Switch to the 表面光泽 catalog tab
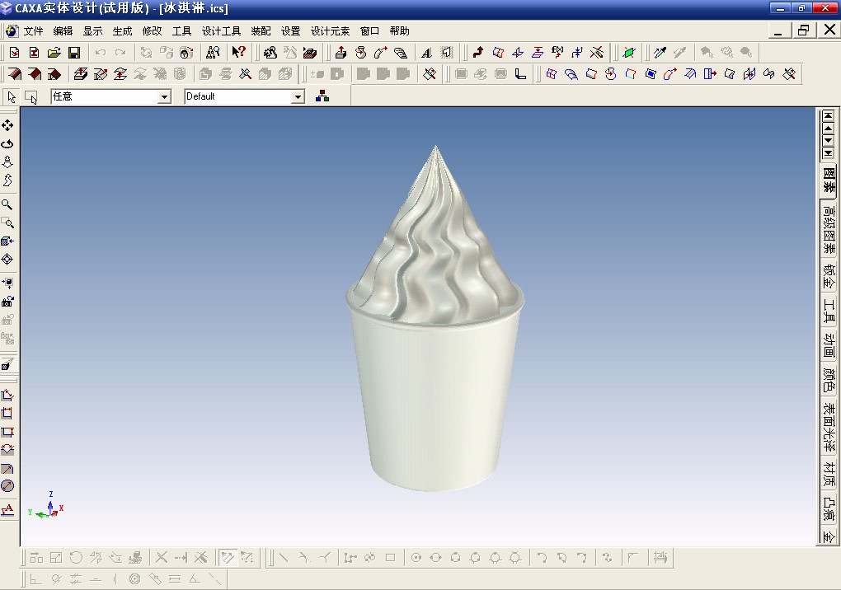 tap(829, 427)
